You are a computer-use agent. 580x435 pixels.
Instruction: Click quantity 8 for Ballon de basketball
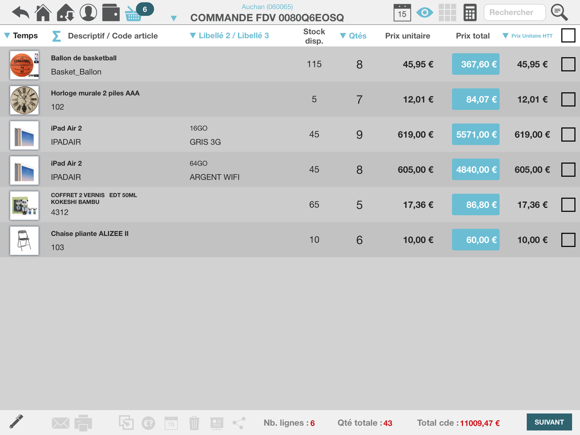tap(359, 65)
